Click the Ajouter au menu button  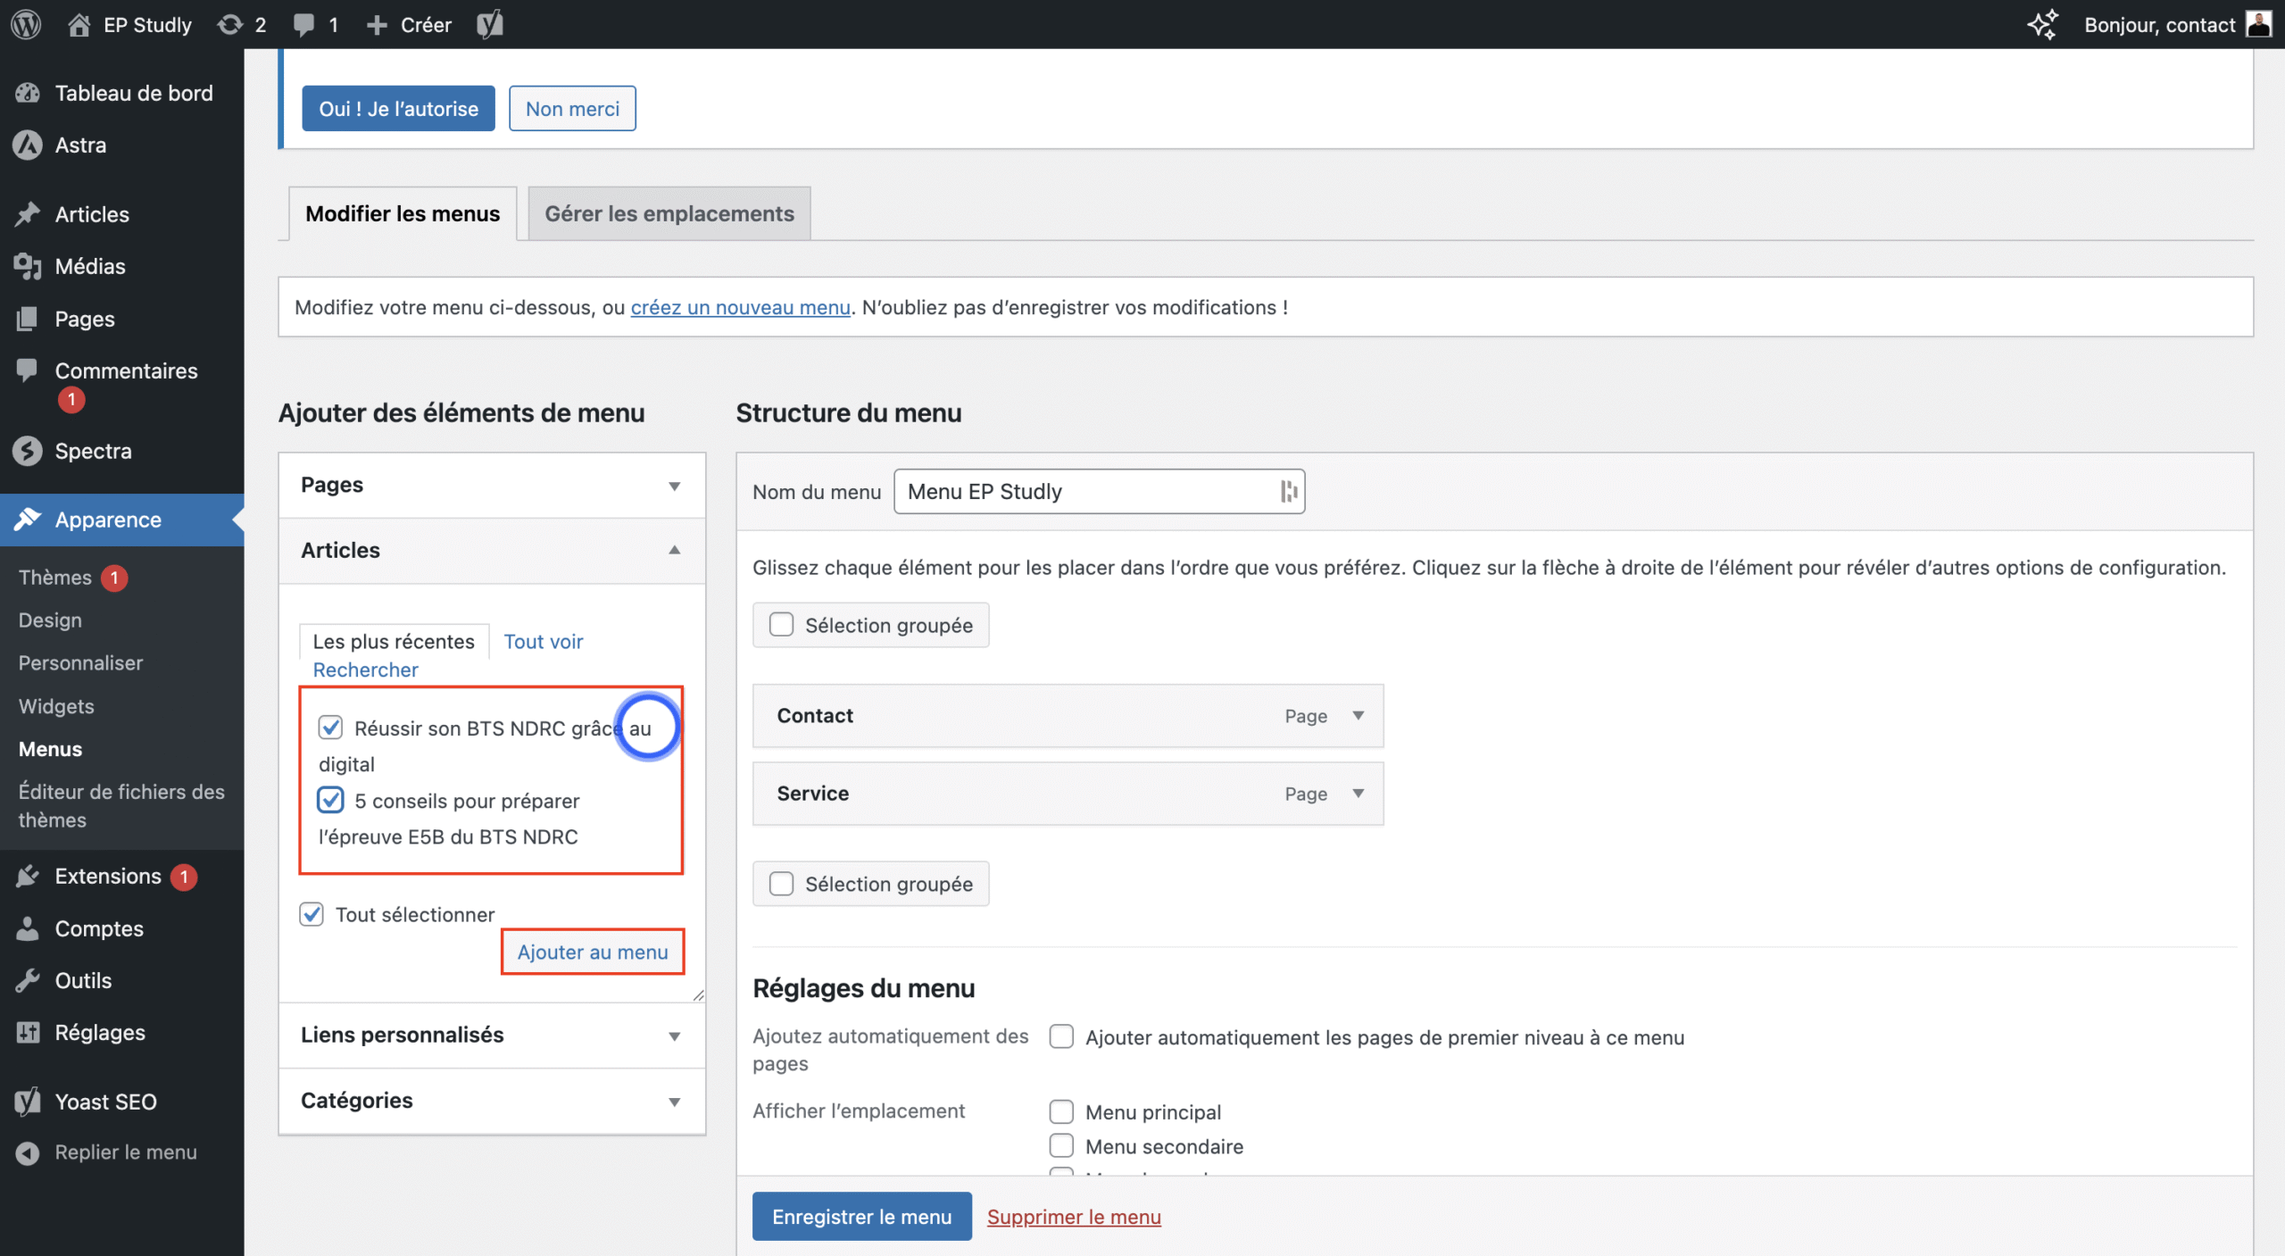click(x=592, y=952)
